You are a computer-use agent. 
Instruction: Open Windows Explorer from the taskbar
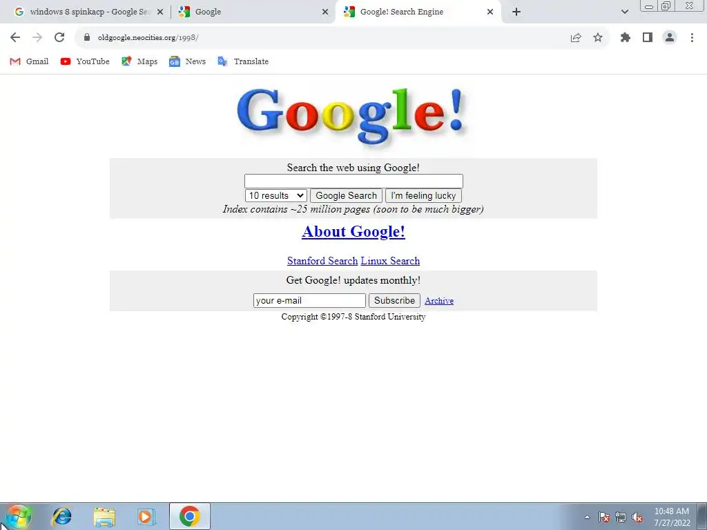tap(104, 517)
